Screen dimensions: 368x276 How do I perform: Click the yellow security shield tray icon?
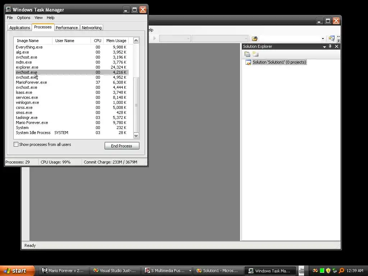click(x=328, y=271)
